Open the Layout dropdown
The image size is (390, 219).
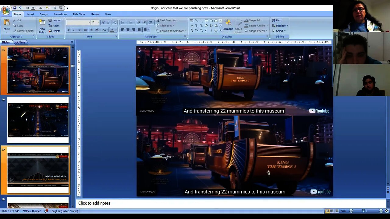(x=55, y=20)
